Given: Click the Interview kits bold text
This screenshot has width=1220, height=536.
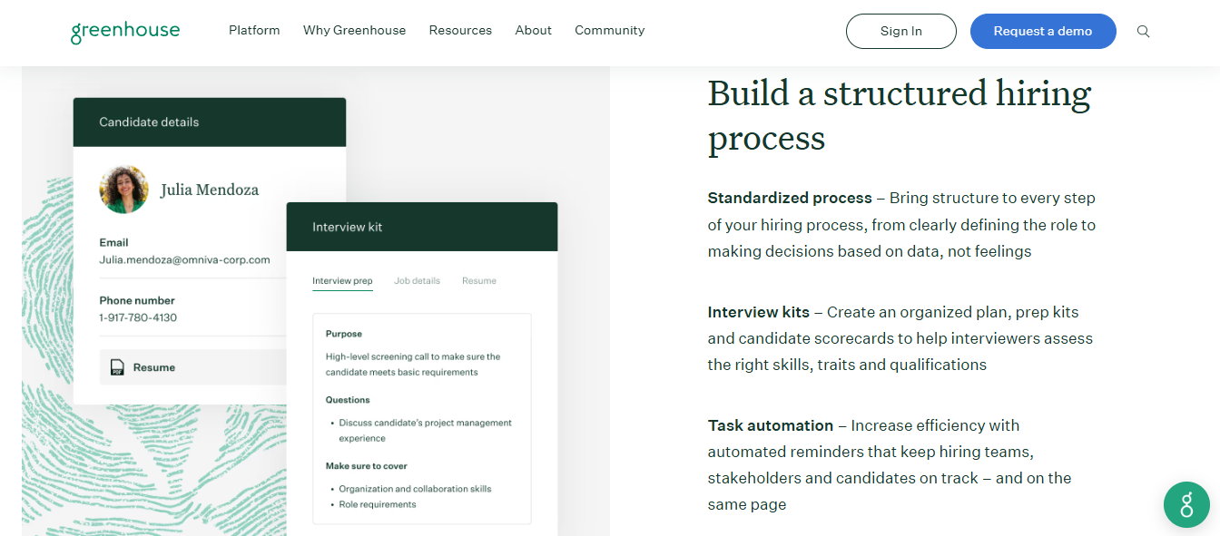Looking at the screenshot, I should coord(759,312).
